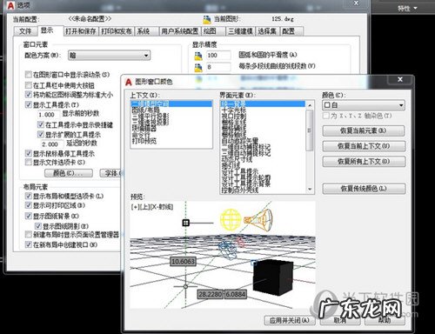The image size is (435, 334).
Task: Toggle resize ribbon icons to standard size
Action: [x=28, y=95]
